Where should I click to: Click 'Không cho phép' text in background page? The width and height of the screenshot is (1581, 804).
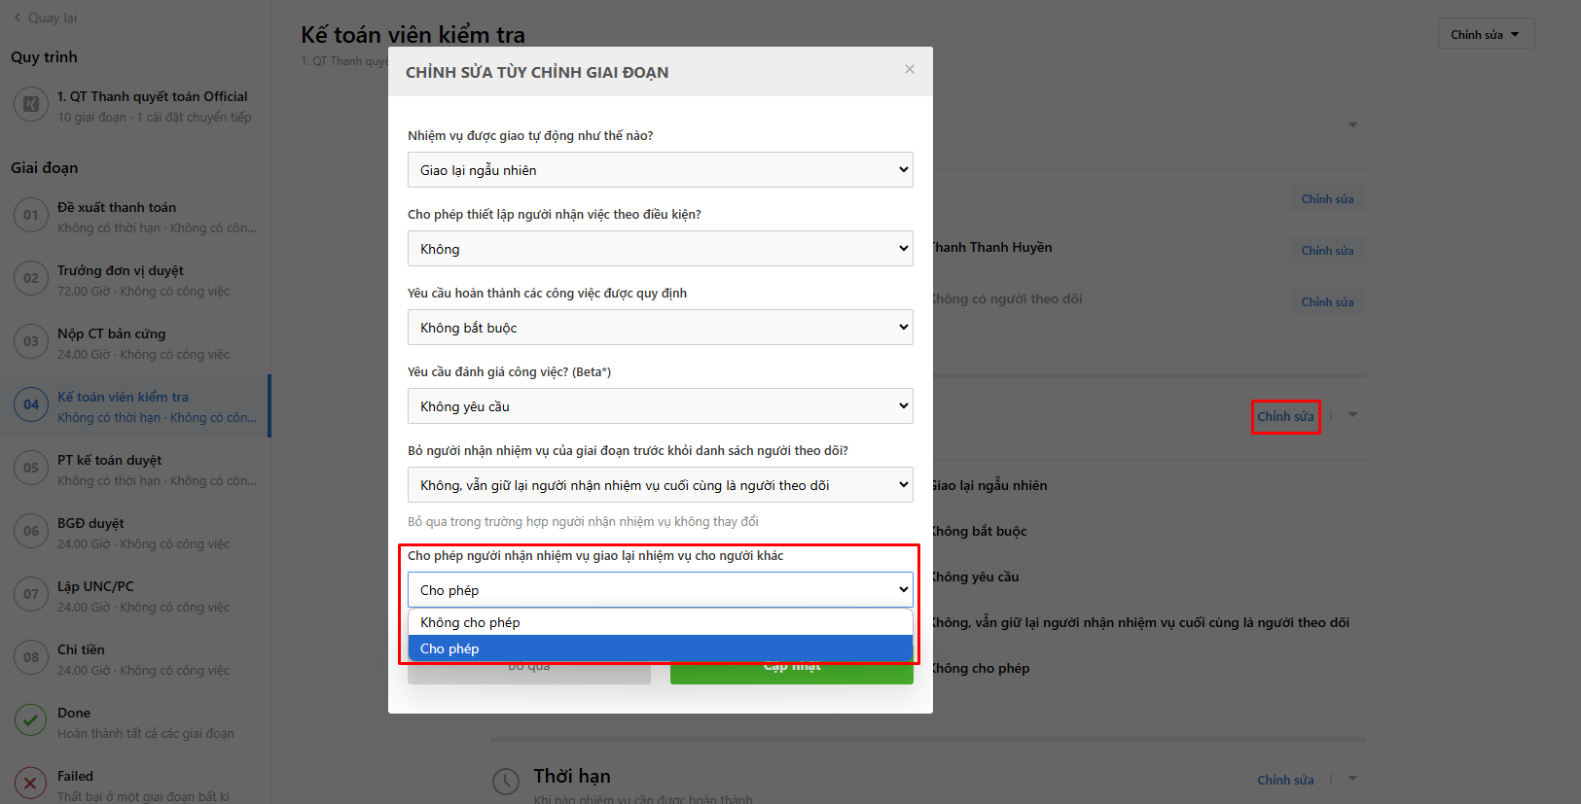(x=981, y=668)
